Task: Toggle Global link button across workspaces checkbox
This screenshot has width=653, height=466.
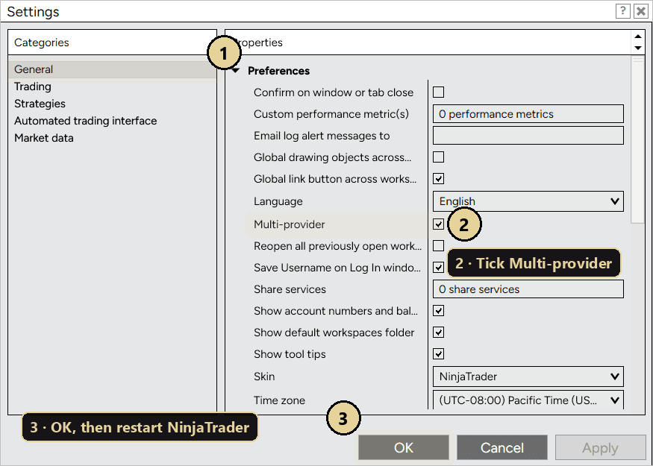Action: pos(438,178)
